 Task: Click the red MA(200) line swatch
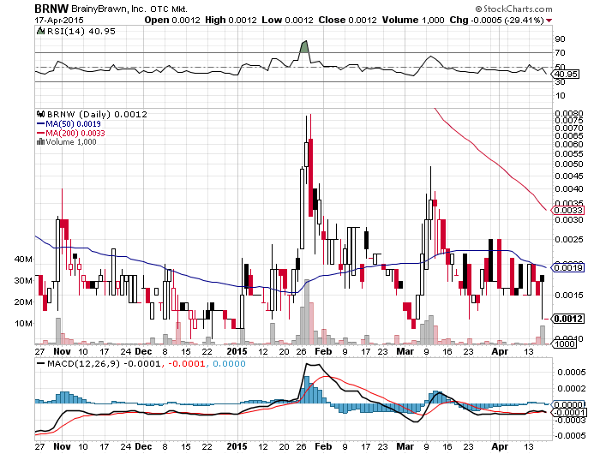40,133
